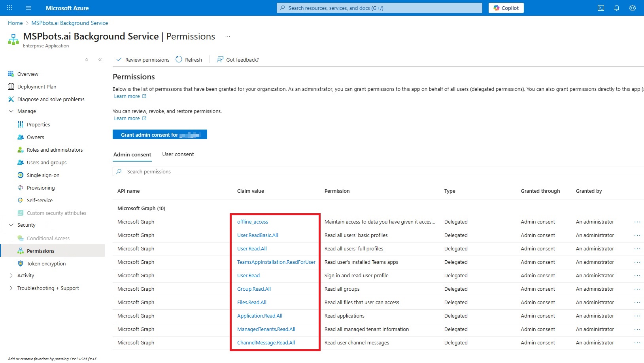This screenshot has height=363, width=644.
Task: Collapse the Manage section
Action: click(x=11, y=111)
